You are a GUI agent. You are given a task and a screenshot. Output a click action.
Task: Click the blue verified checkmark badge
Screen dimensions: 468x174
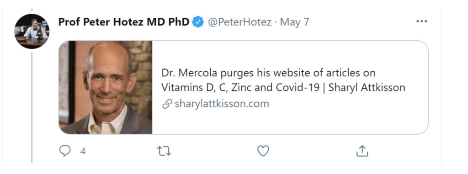click(x=198, y=22)
